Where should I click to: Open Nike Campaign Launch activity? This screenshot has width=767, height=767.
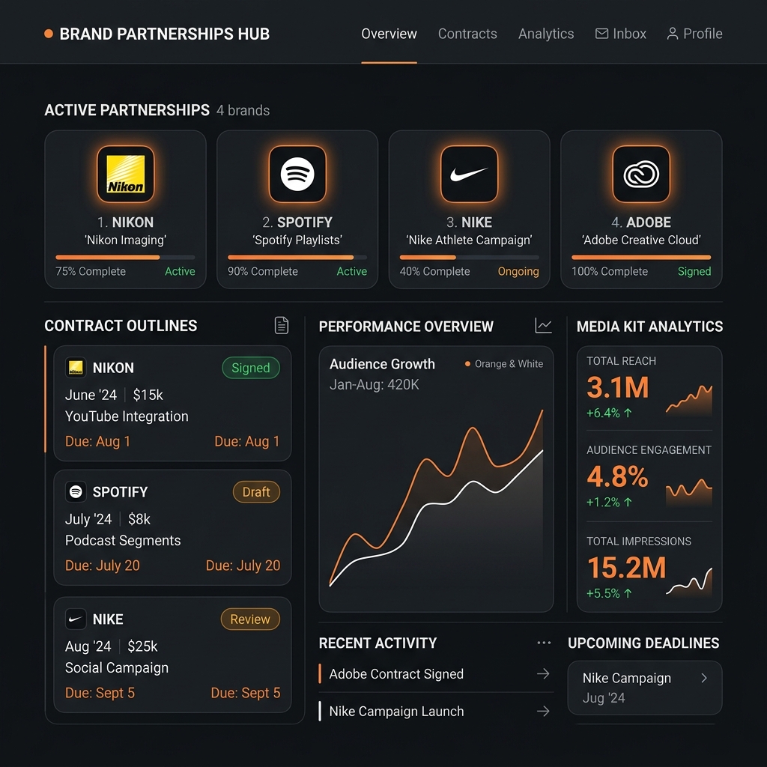click(x=436, y=711)
